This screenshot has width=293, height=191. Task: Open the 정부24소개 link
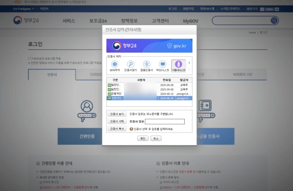click(x=207, y=8)
